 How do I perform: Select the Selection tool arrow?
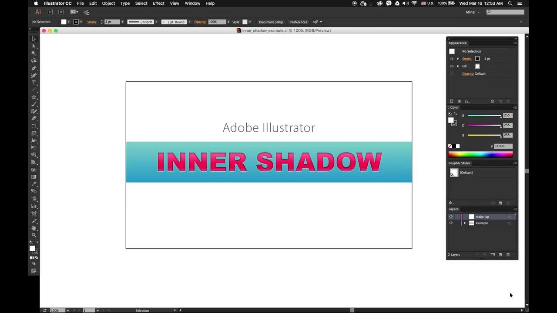pyautogui.click(x=34, y=39)
